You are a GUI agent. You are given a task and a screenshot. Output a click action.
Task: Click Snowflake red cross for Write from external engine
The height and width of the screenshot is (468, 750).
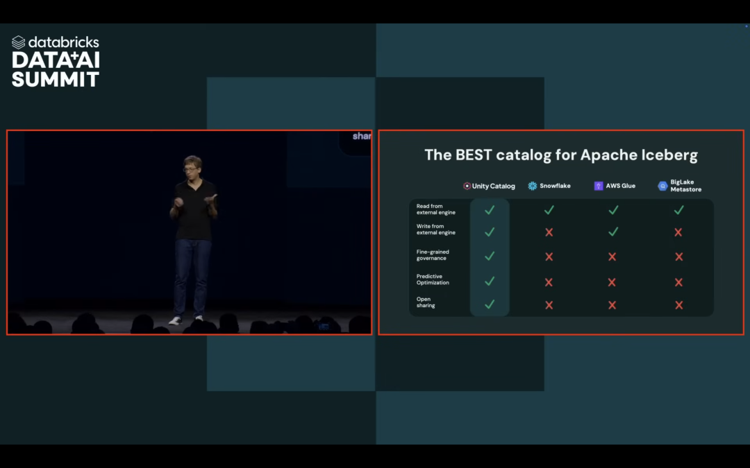(549, 232)
